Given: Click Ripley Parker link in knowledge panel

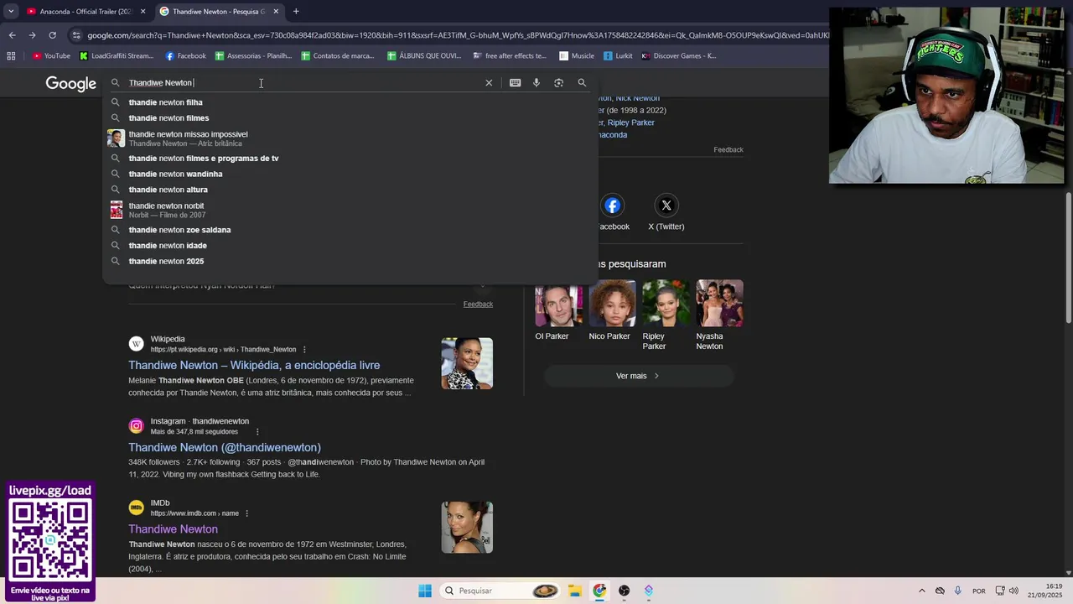Looking at the screenshot, I should pyautogui.click(x=630, y=122).
